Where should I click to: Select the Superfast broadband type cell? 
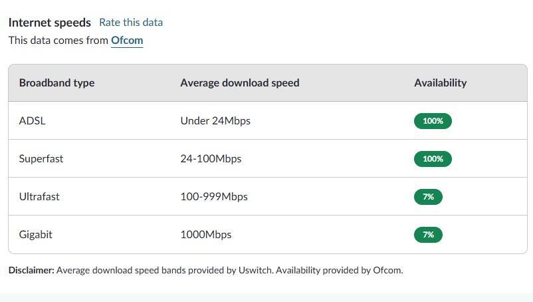41,159
